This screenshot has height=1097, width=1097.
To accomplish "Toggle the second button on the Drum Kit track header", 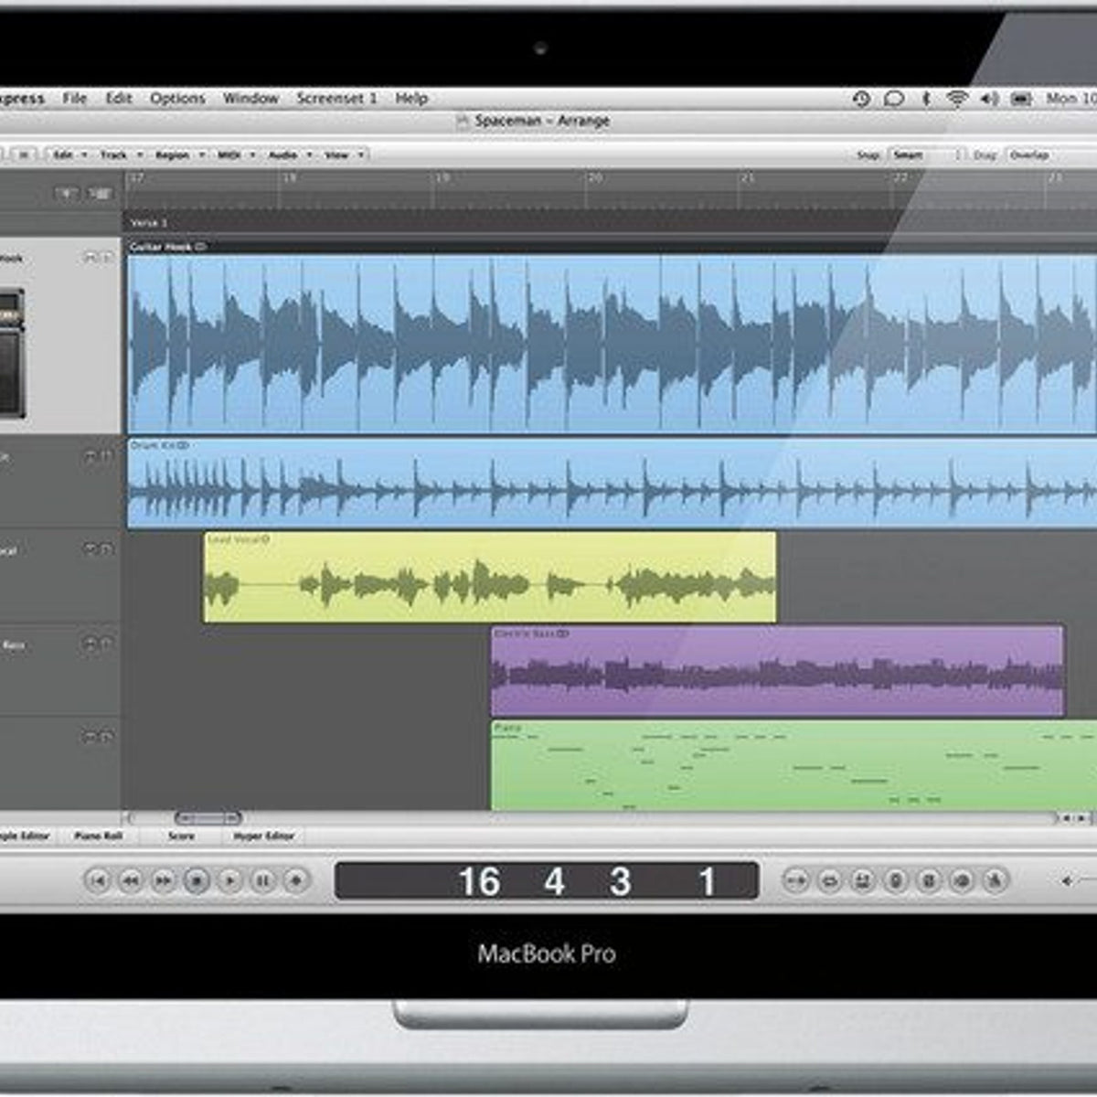I will point(107,455).
